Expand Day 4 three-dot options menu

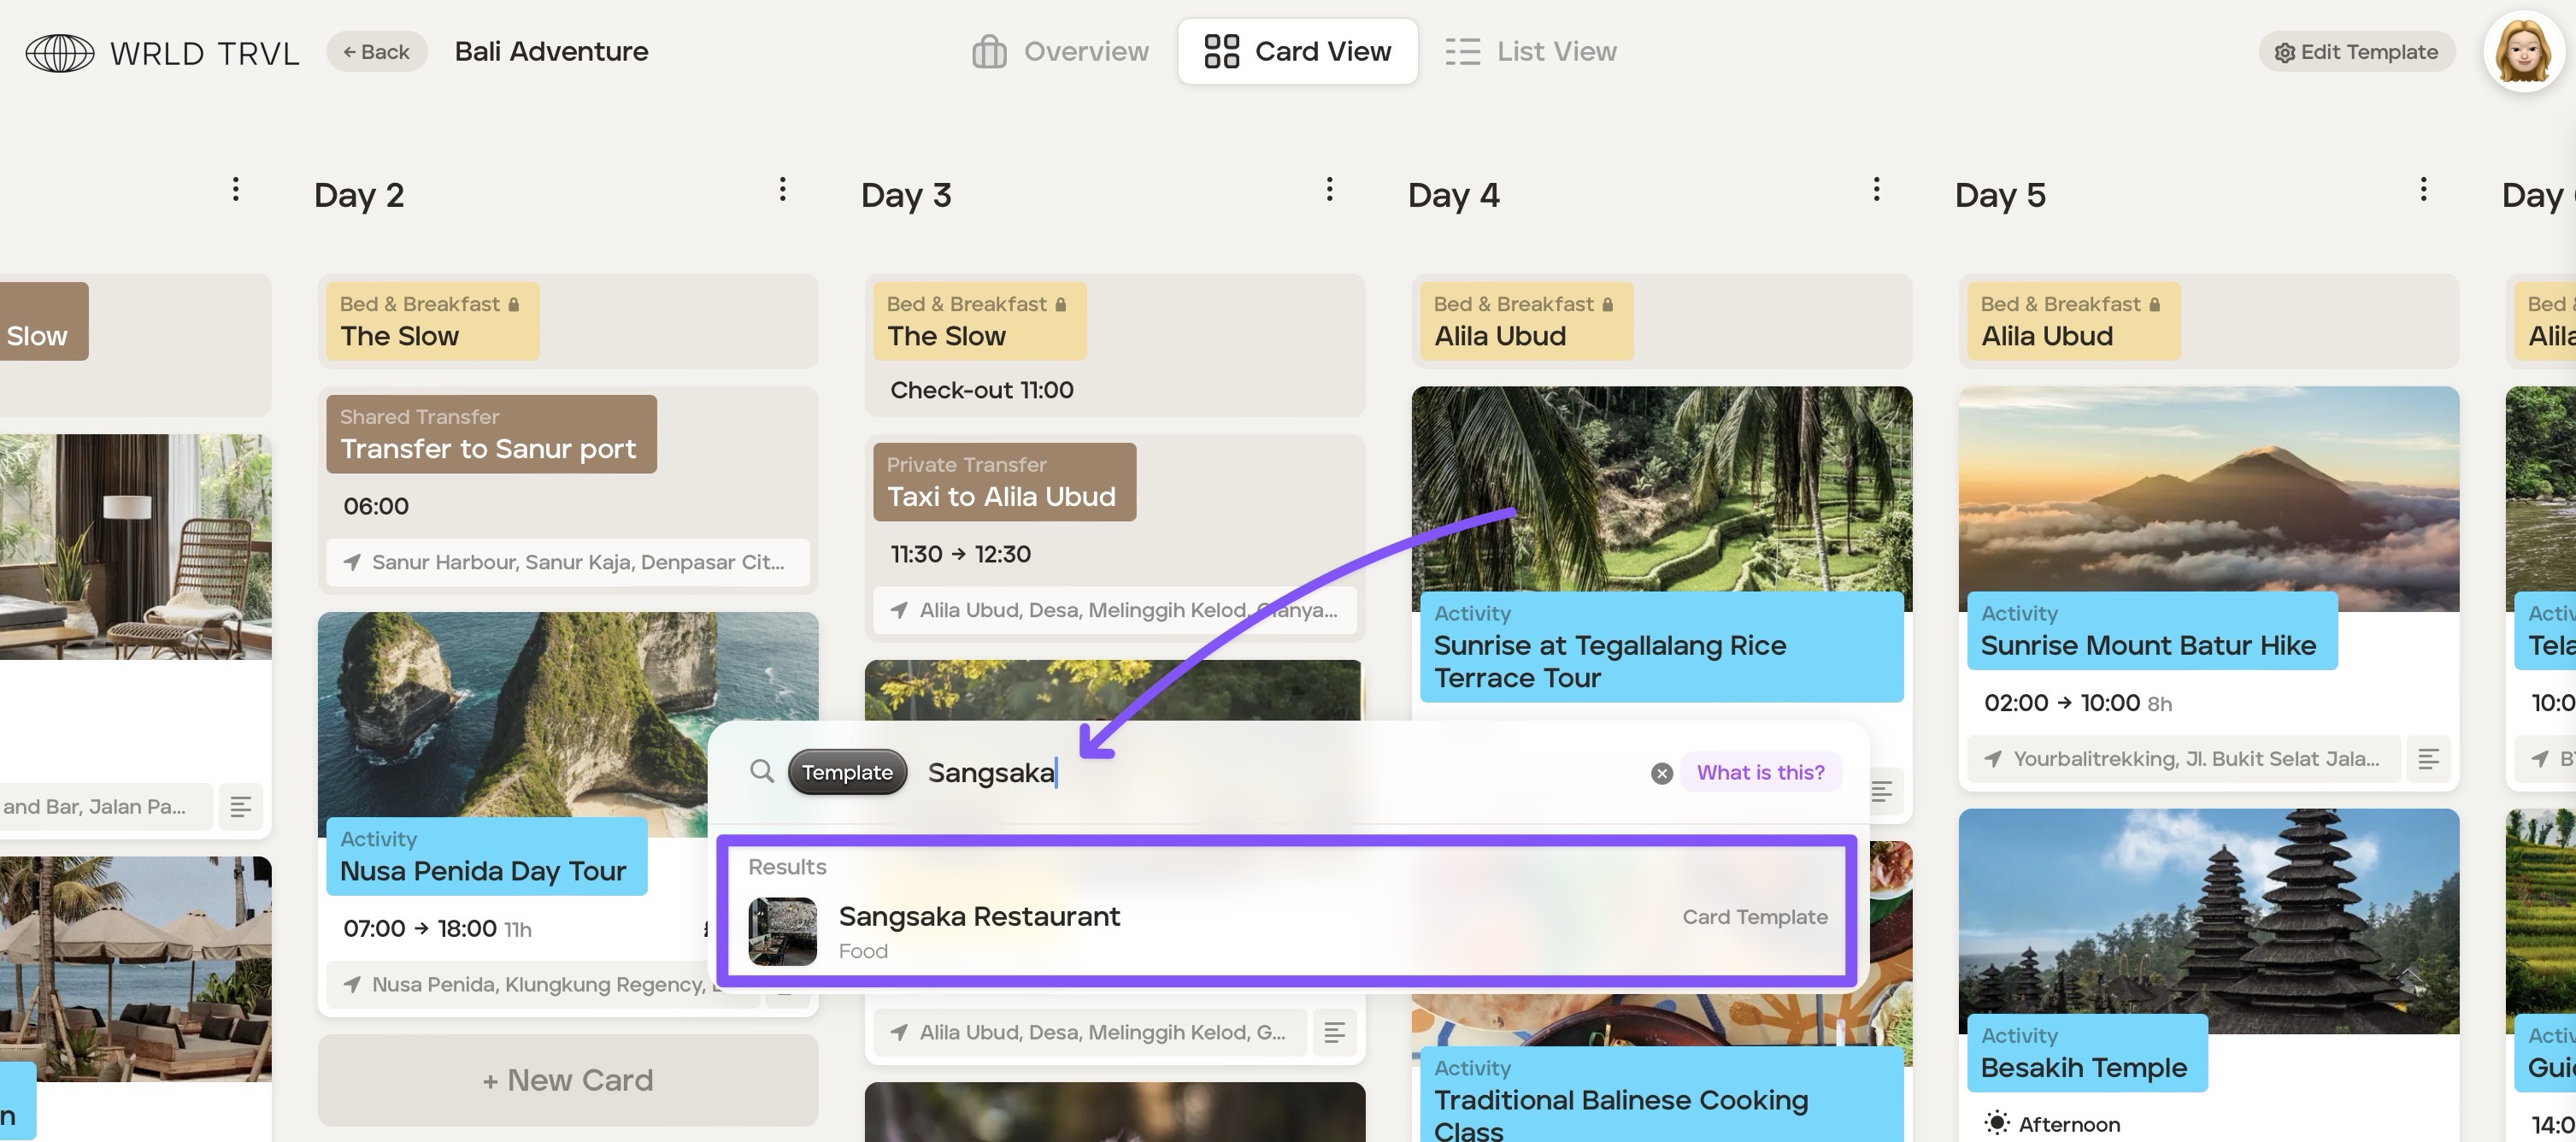1876,189
